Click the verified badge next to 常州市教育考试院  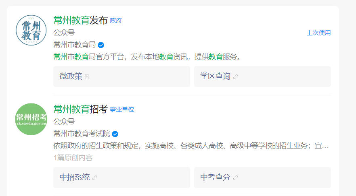point(115,134)
